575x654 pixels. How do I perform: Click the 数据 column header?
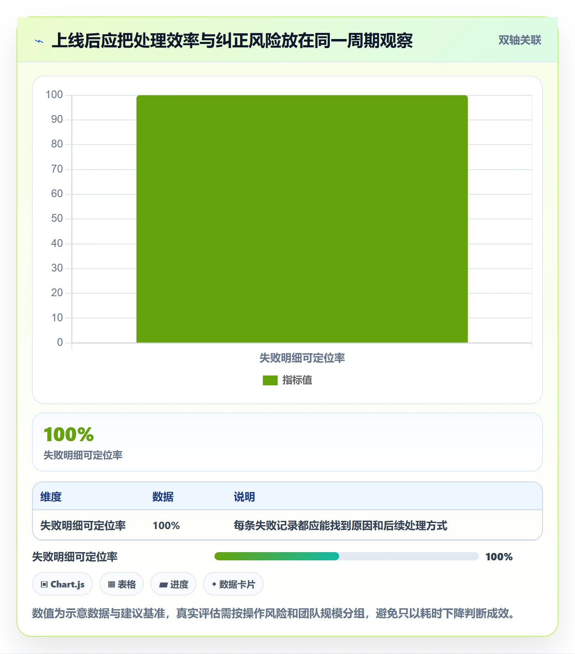pyautogui.click(x=163, y=497)
